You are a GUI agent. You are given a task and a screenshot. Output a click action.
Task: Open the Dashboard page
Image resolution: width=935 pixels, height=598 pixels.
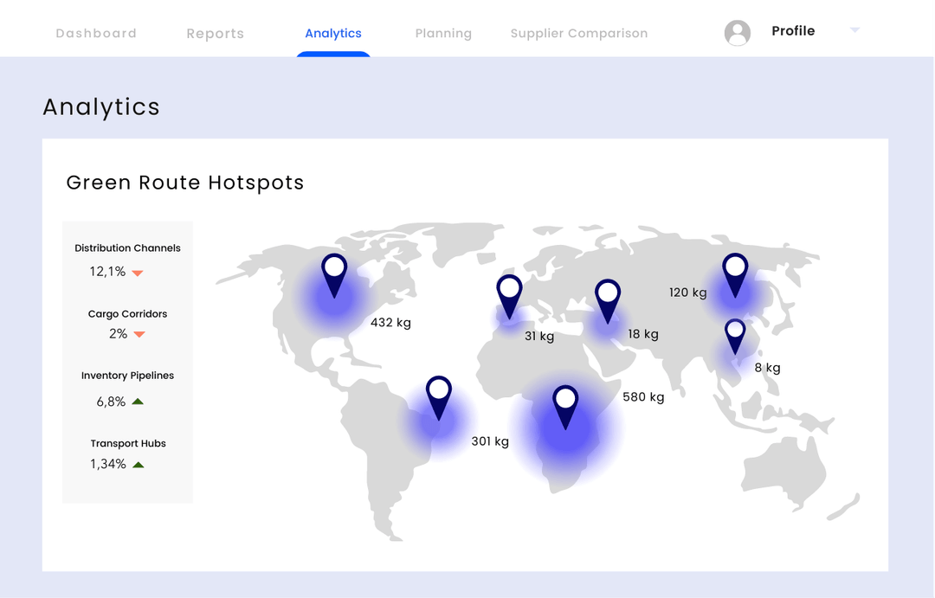coord(95,33)
